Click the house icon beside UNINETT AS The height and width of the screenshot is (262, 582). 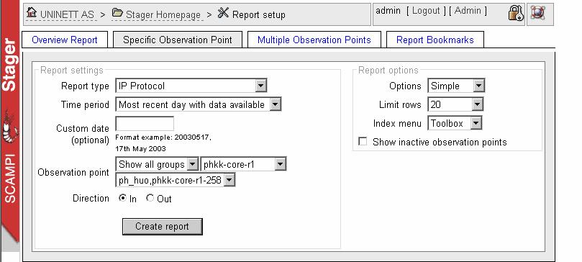tap(32, 13)
